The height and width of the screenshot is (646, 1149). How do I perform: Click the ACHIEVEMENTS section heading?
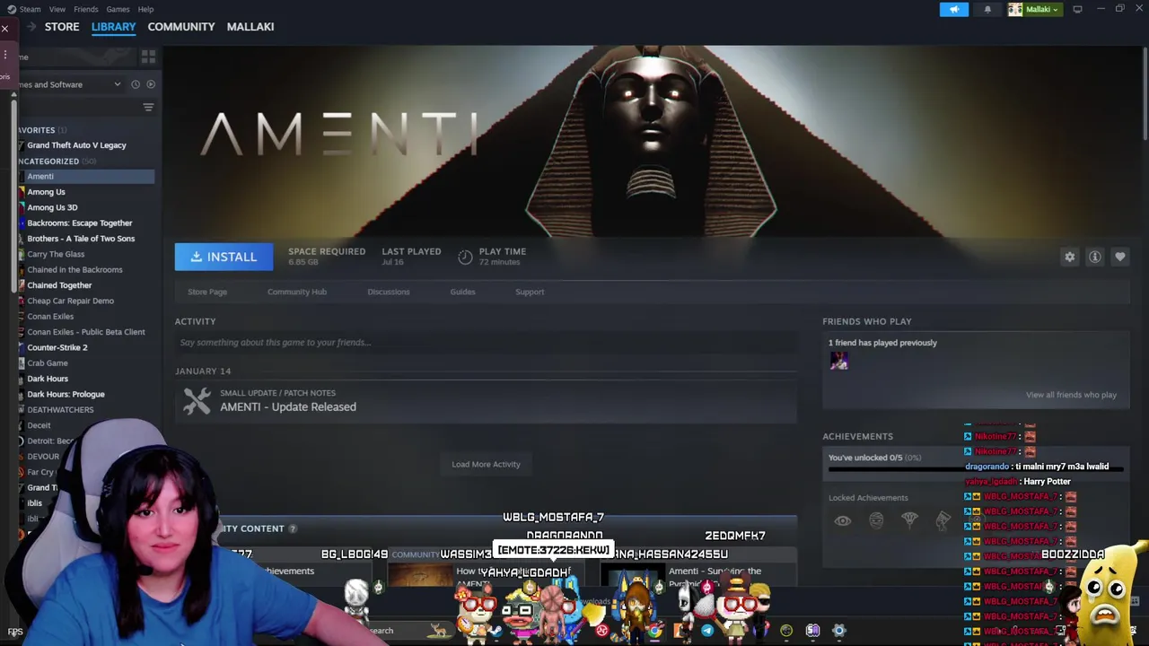(857, 436)
